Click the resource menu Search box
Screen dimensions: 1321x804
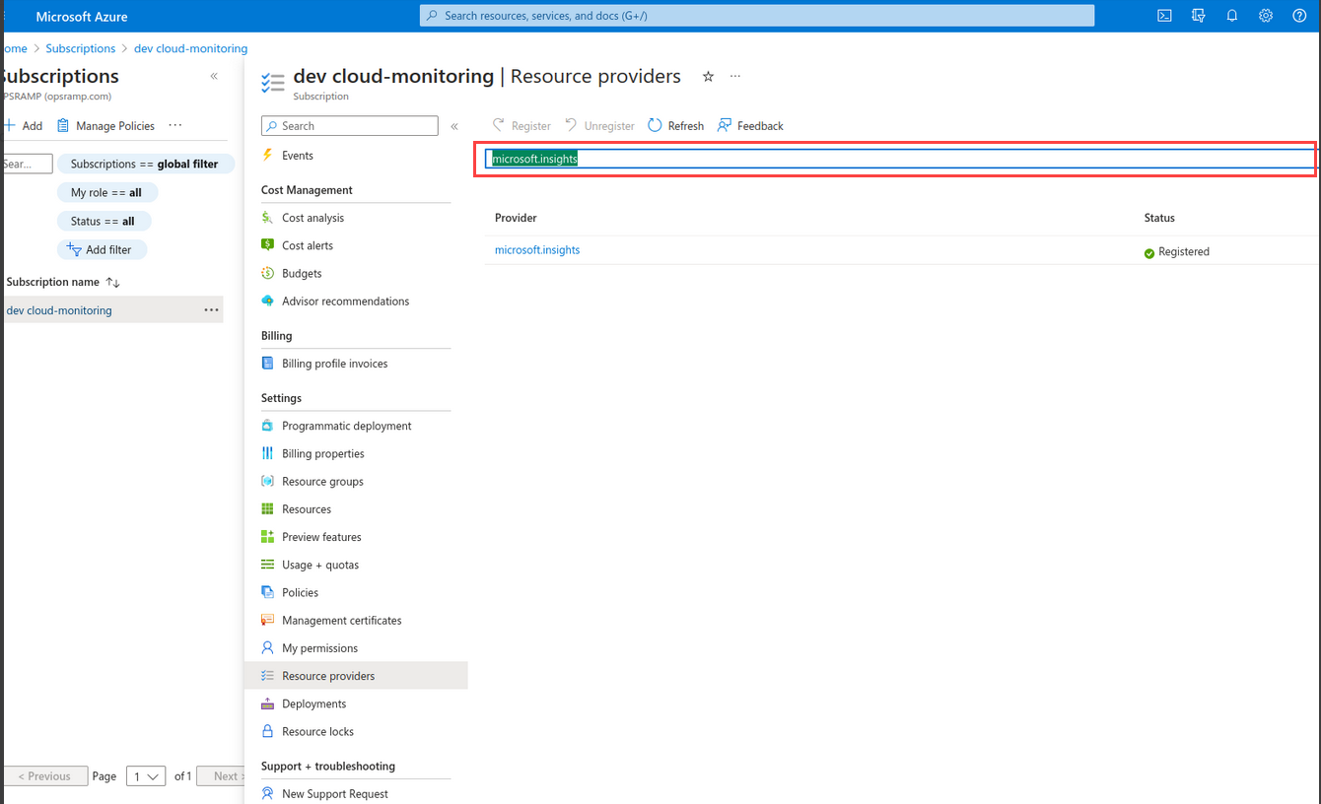click(349, 126)
